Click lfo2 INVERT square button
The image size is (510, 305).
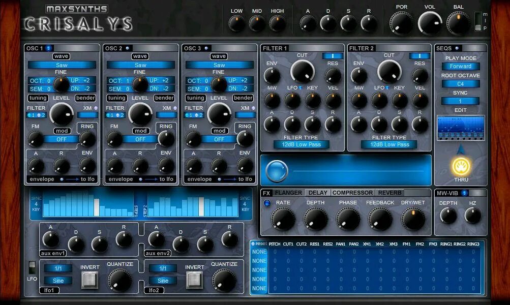(x=195, y=280)
